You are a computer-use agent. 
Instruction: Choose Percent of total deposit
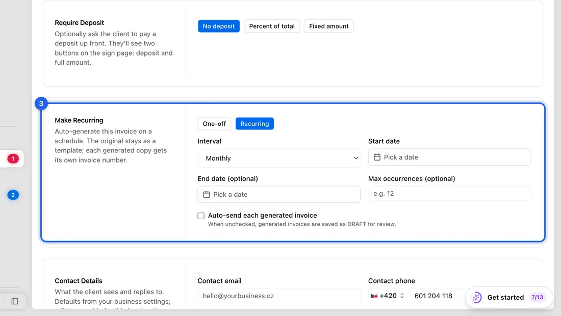[272, 26]
